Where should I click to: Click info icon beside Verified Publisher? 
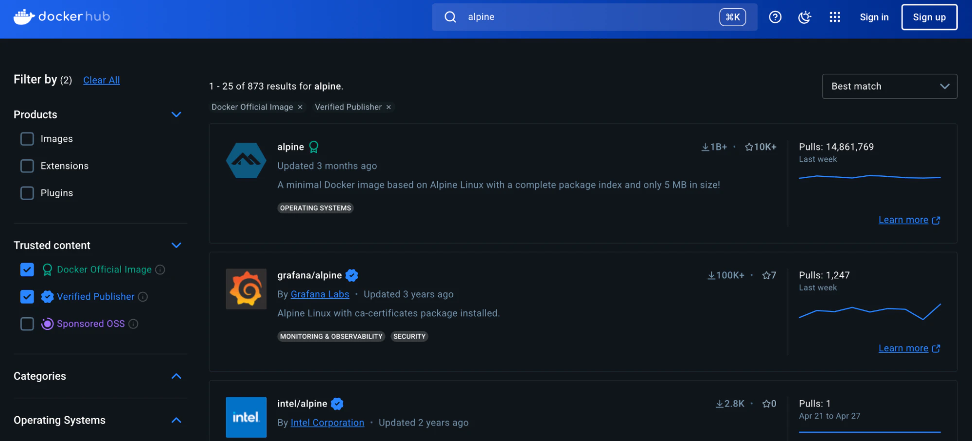[x=142, y=297]
